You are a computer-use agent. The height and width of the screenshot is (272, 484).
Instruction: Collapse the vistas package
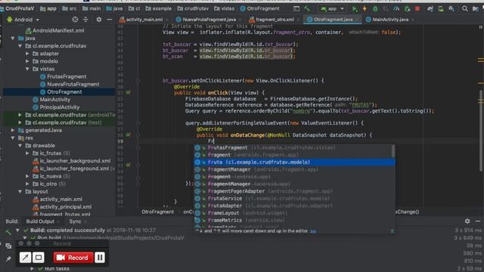(x=27, y=69)
